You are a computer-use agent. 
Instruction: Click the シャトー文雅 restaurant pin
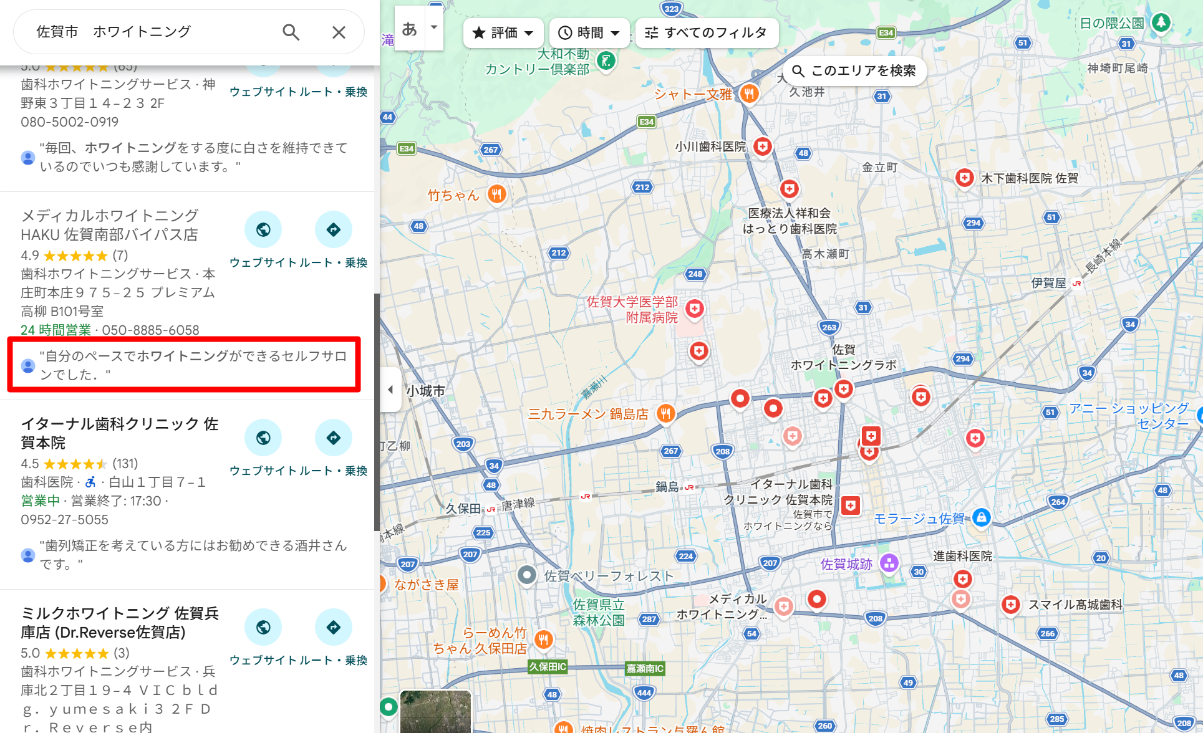point(749,94)
